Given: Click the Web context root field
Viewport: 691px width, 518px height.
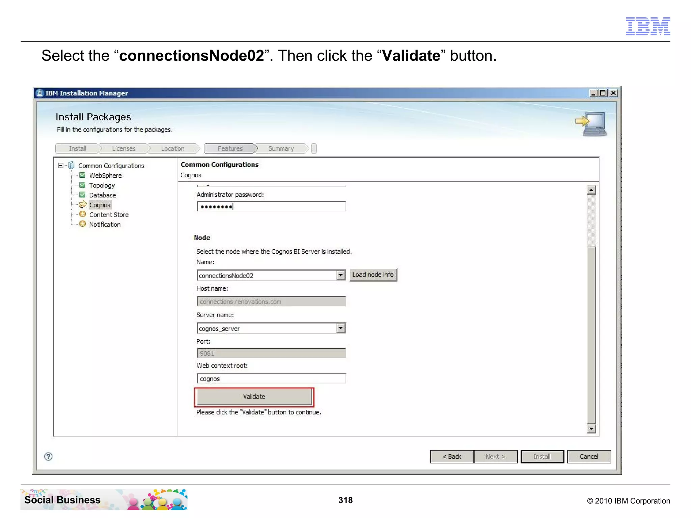Looking at the screenshot, I should [271, 378].
